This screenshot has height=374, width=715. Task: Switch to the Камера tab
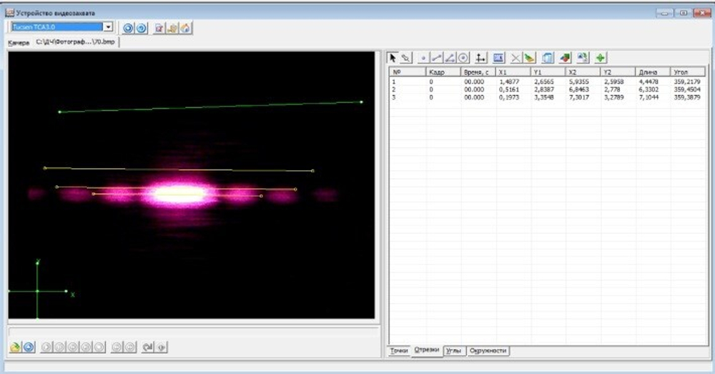click(x=19, y=43)
